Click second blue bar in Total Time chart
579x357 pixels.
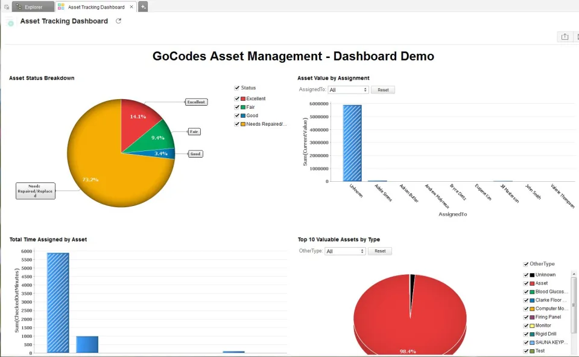pos(87,344)
